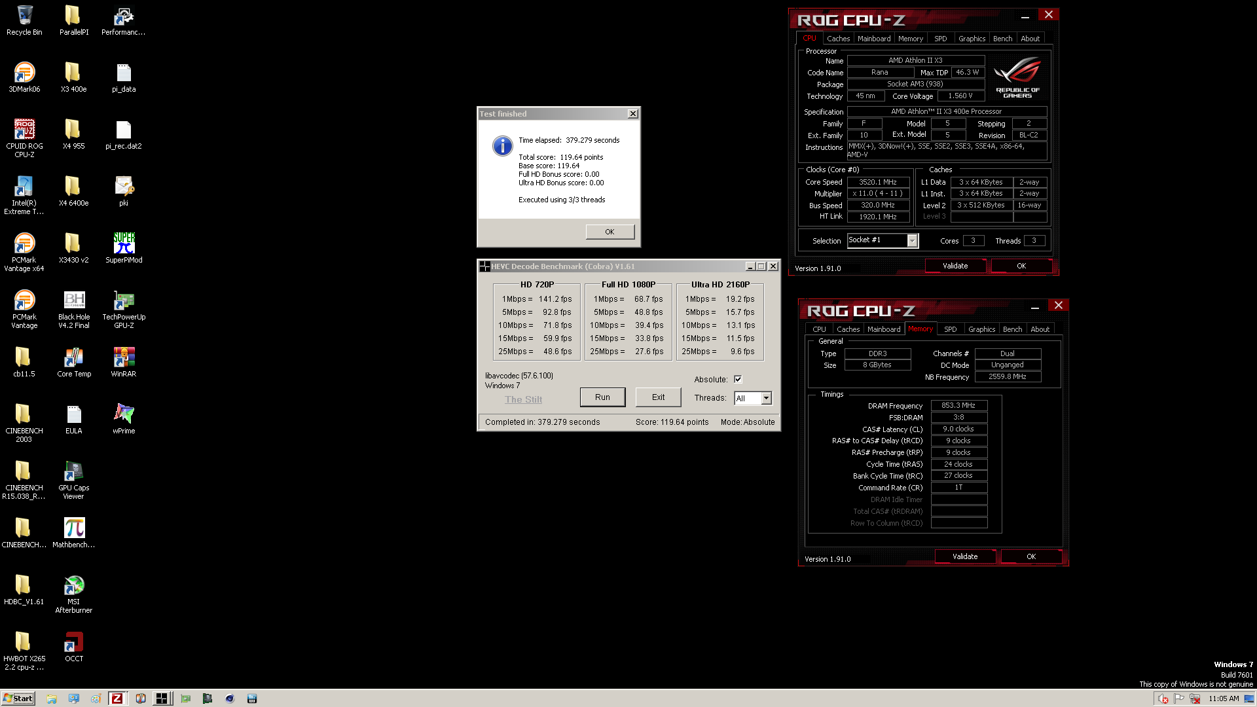Click Validate in upper CPU-Z window
The height and width of the screenshot is (707, 1257).
(x=955, y=266)
